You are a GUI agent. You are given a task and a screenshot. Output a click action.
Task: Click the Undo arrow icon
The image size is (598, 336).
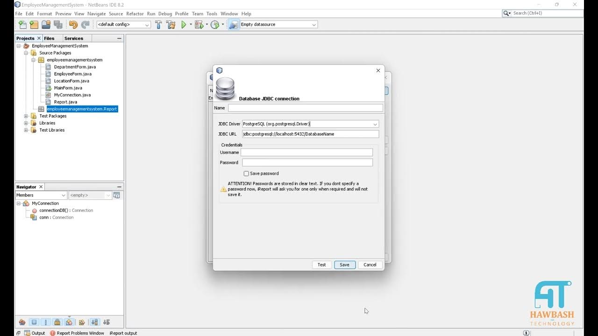click(73, 25)
